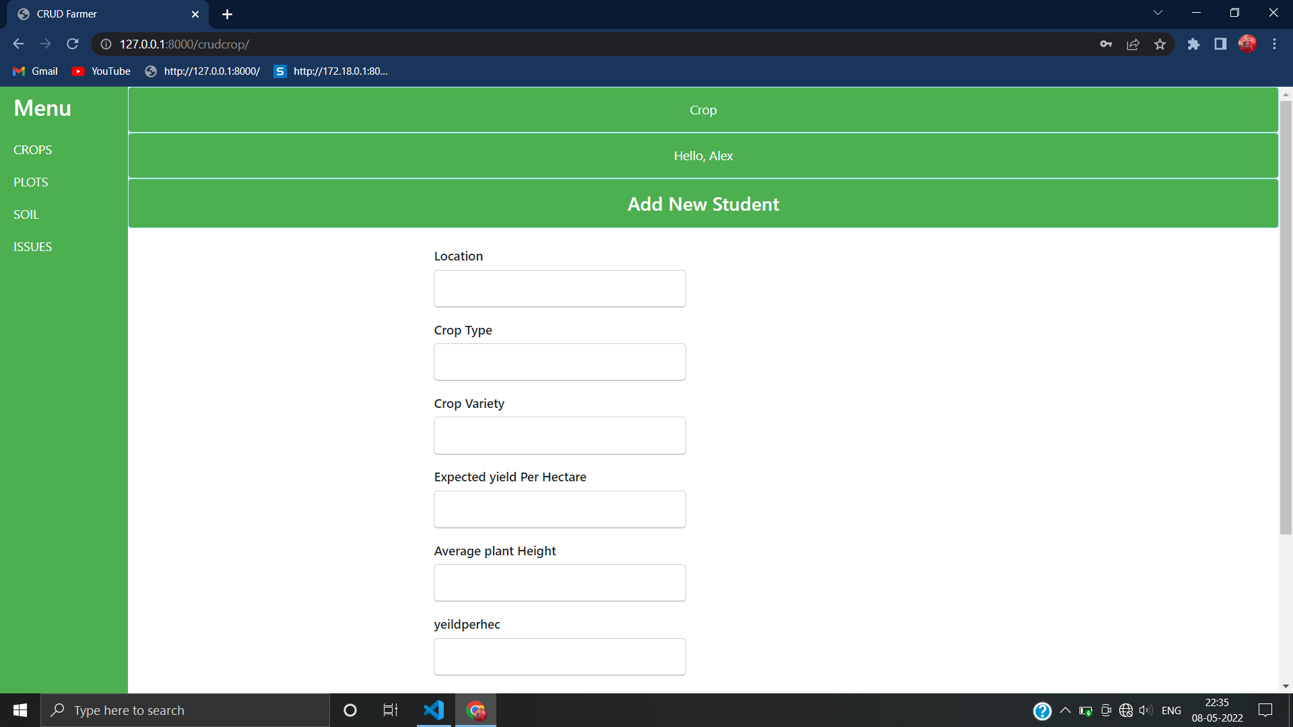Open the saved passwords key icon
Viewport: 1293px width, 727px height.
point(1106,44)
